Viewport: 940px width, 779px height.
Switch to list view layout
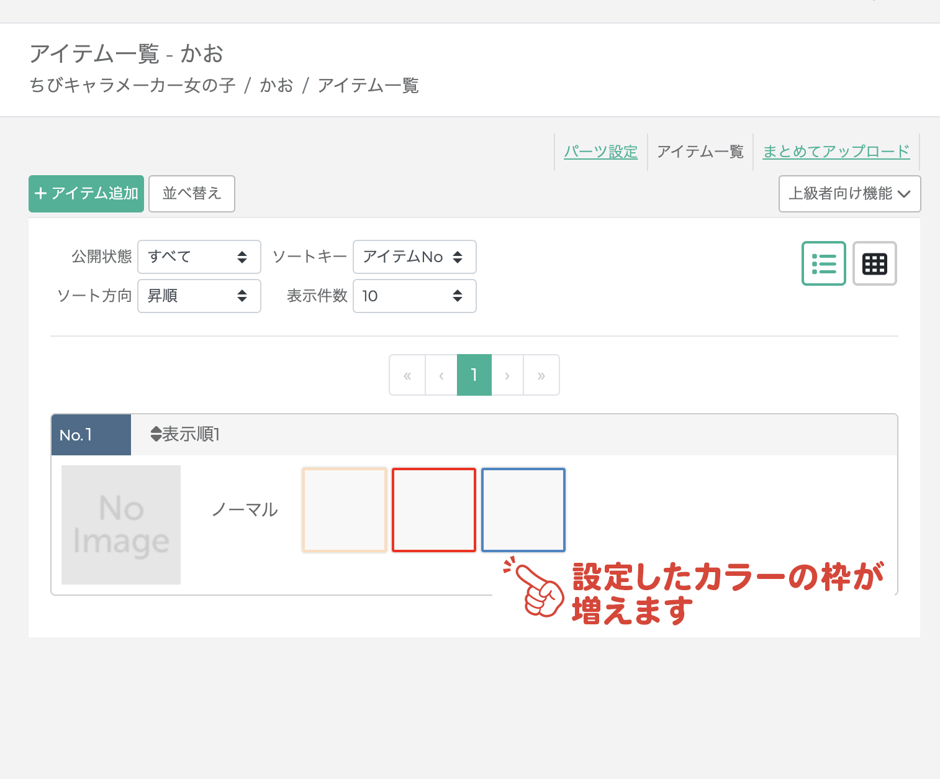click(x=823, y=263)
